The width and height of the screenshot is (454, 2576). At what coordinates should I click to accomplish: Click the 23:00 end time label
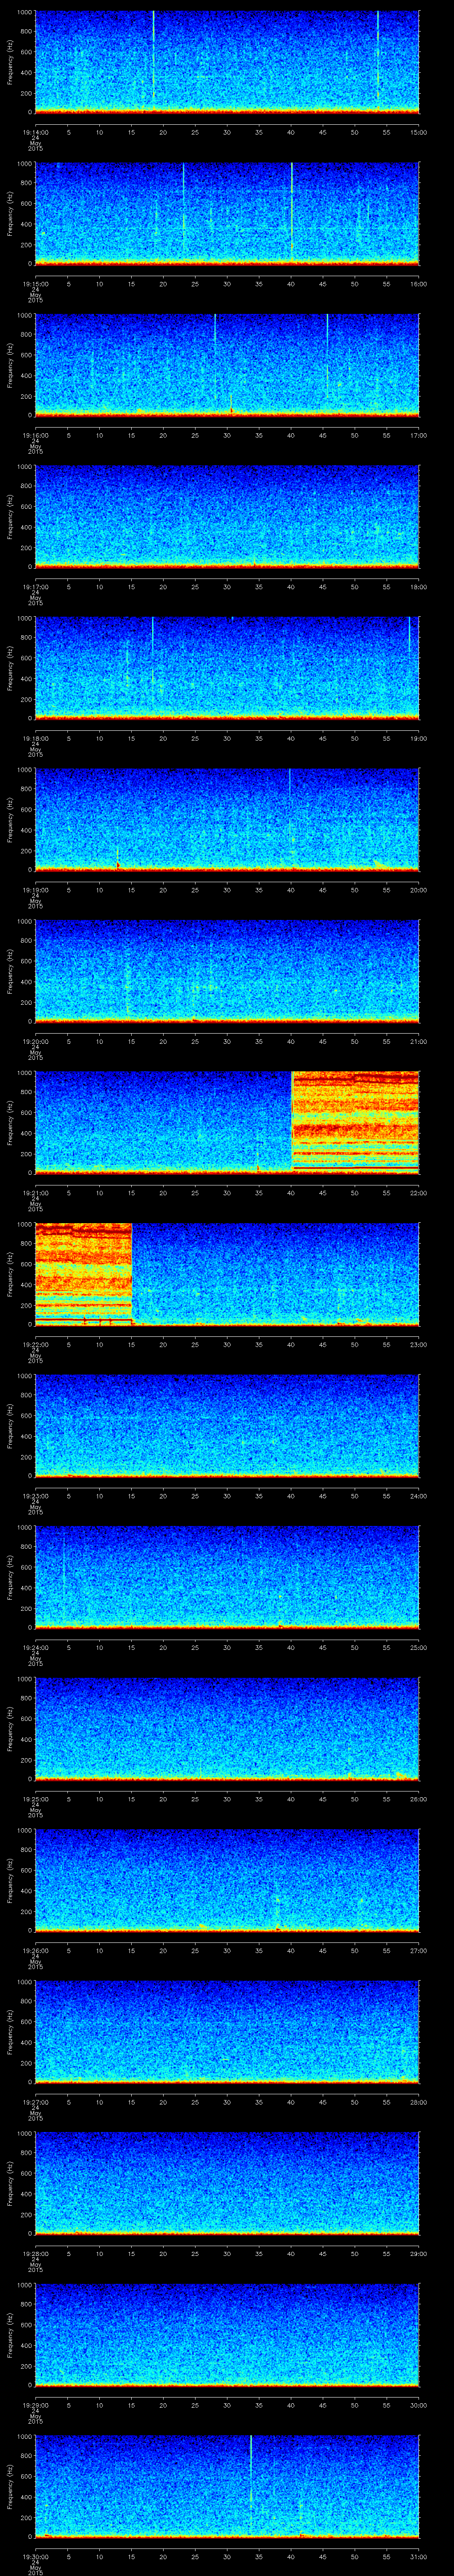[x=418, y=1344]
